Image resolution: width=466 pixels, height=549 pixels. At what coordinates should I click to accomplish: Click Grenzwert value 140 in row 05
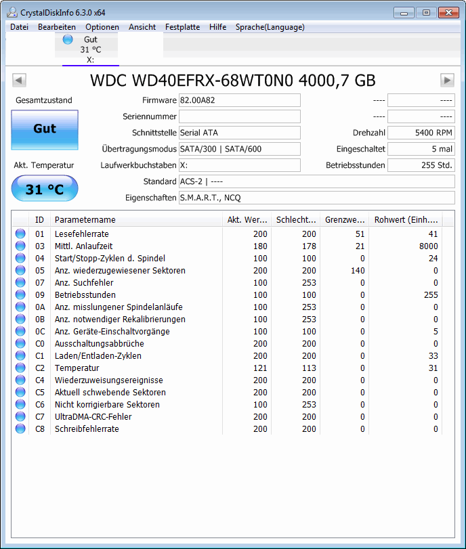(358, 270)
